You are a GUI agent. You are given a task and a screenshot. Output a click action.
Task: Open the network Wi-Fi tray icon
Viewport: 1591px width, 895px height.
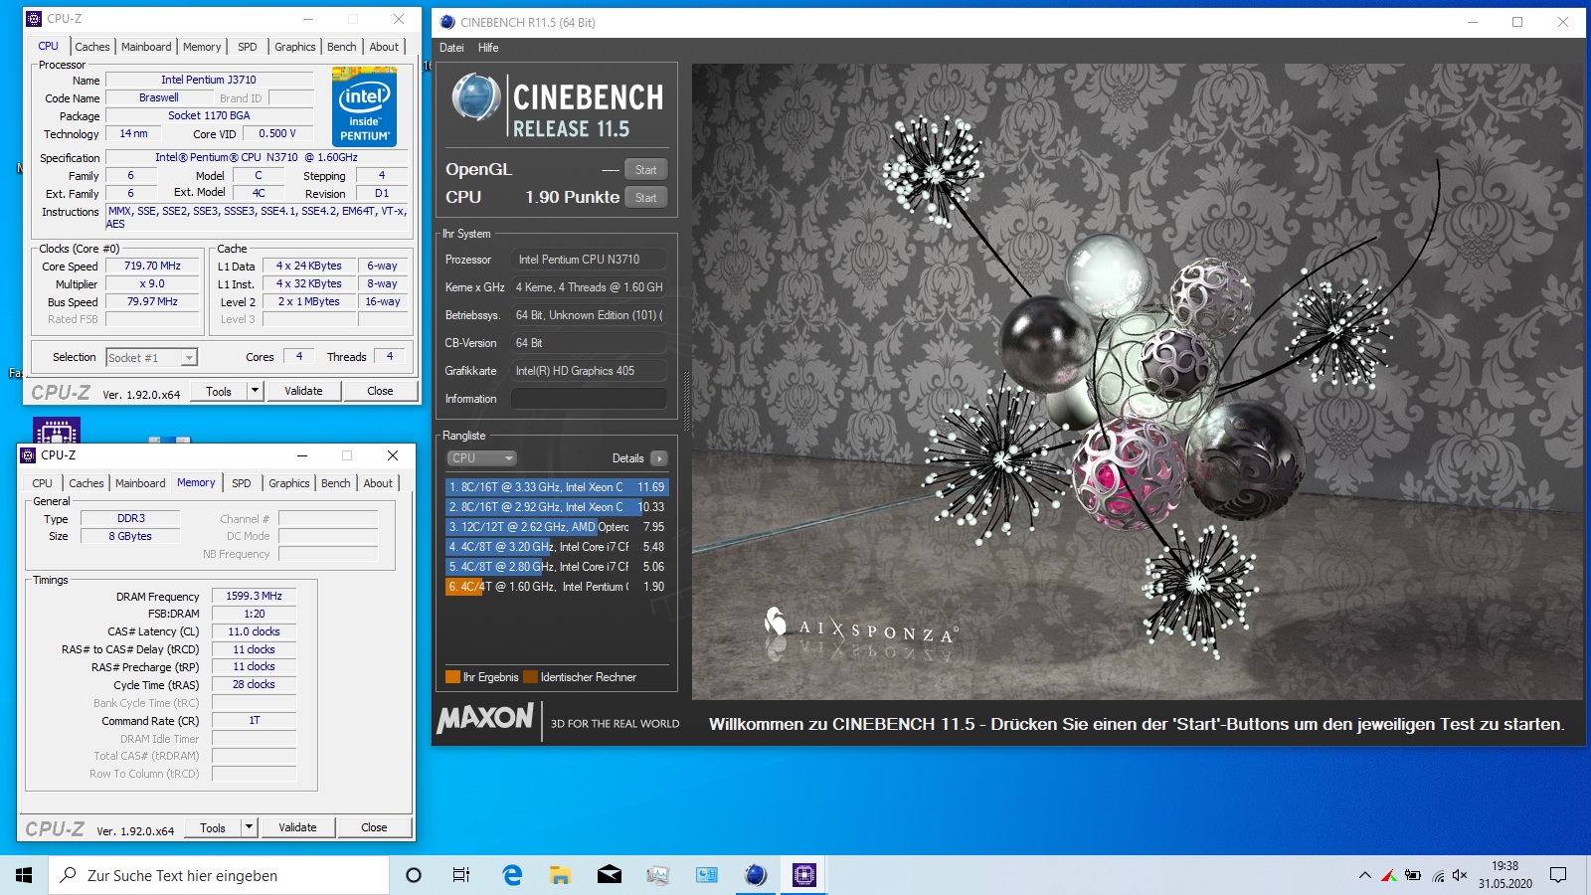1438,875
